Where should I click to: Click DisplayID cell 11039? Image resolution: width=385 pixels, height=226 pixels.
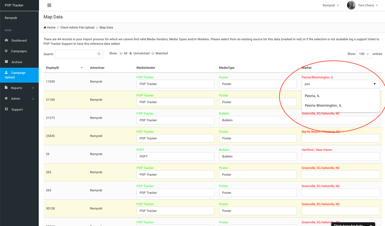pyautogui.click(x=50, y=82)
